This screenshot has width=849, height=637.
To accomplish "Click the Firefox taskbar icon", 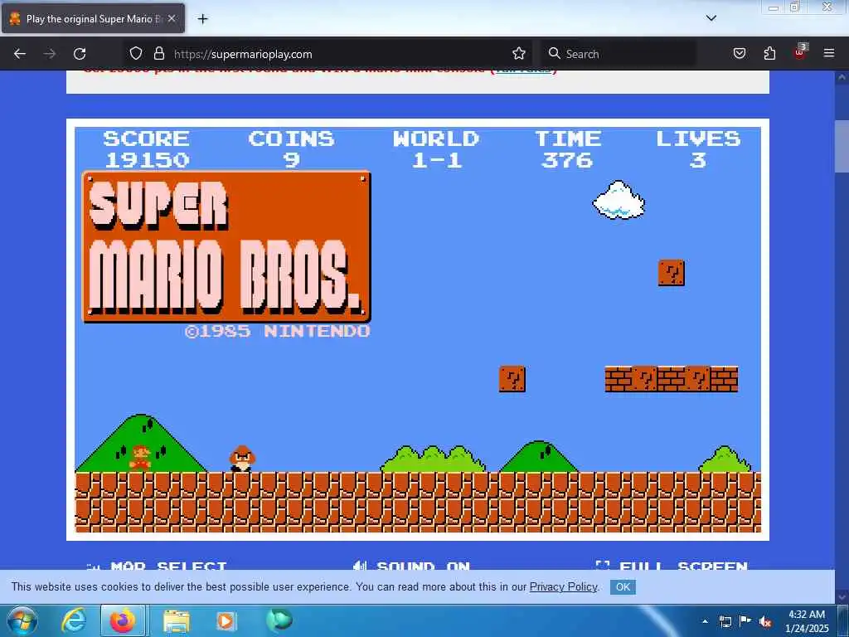I will point(123,620).
